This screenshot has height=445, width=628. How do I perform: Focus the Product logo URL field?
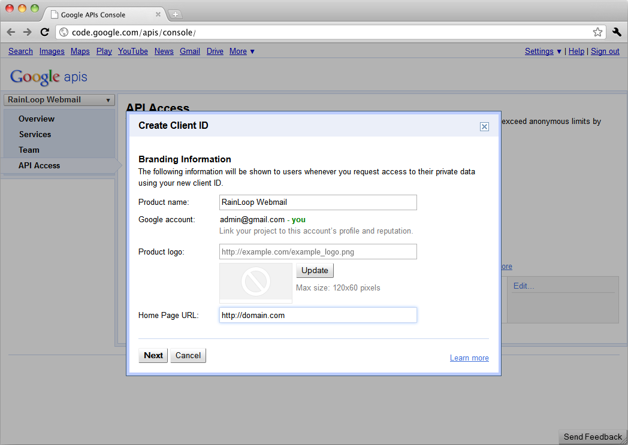click(318, 252)
